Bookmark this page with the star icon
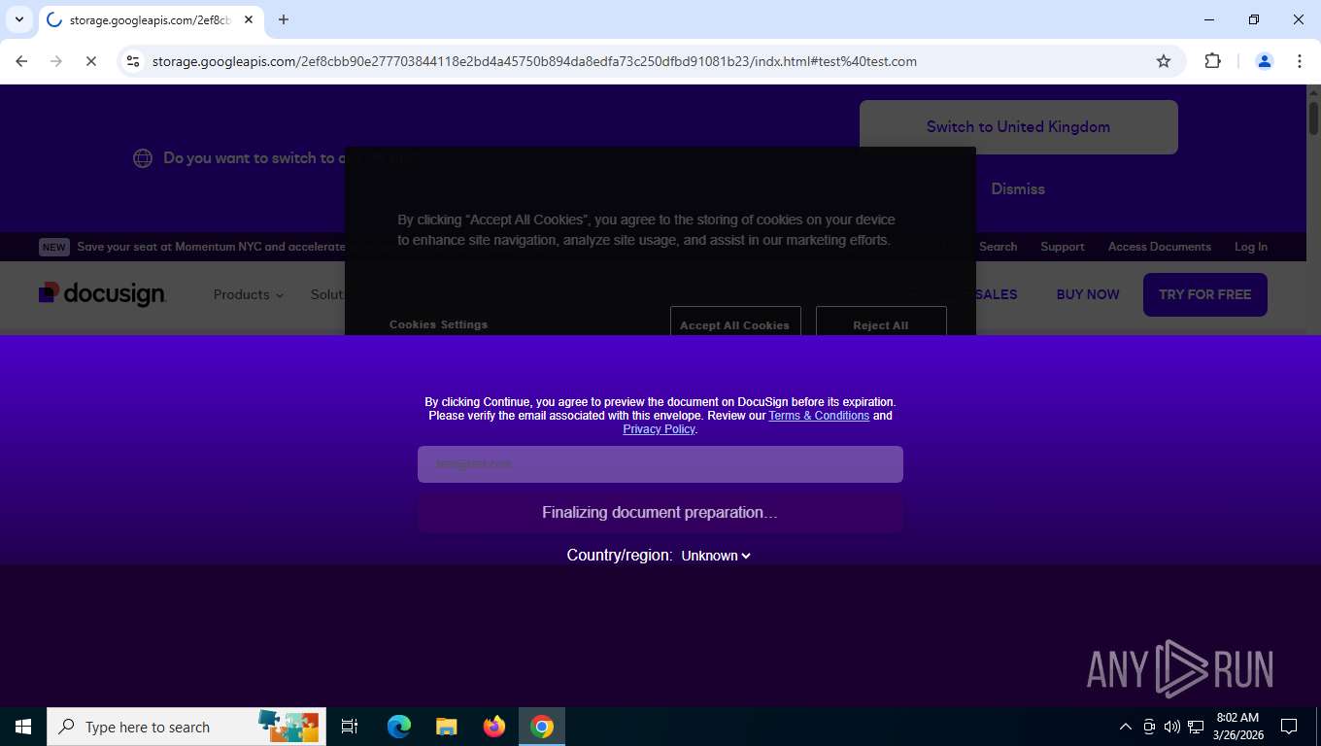This screenshot has height=746, width=1321. coord(1164,61)
